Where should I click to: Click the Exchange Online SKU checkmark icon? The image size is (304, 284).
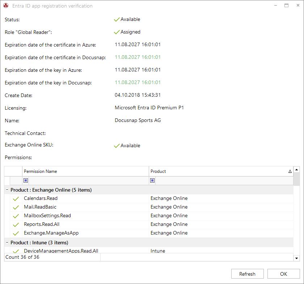click(x=117, y=146)
